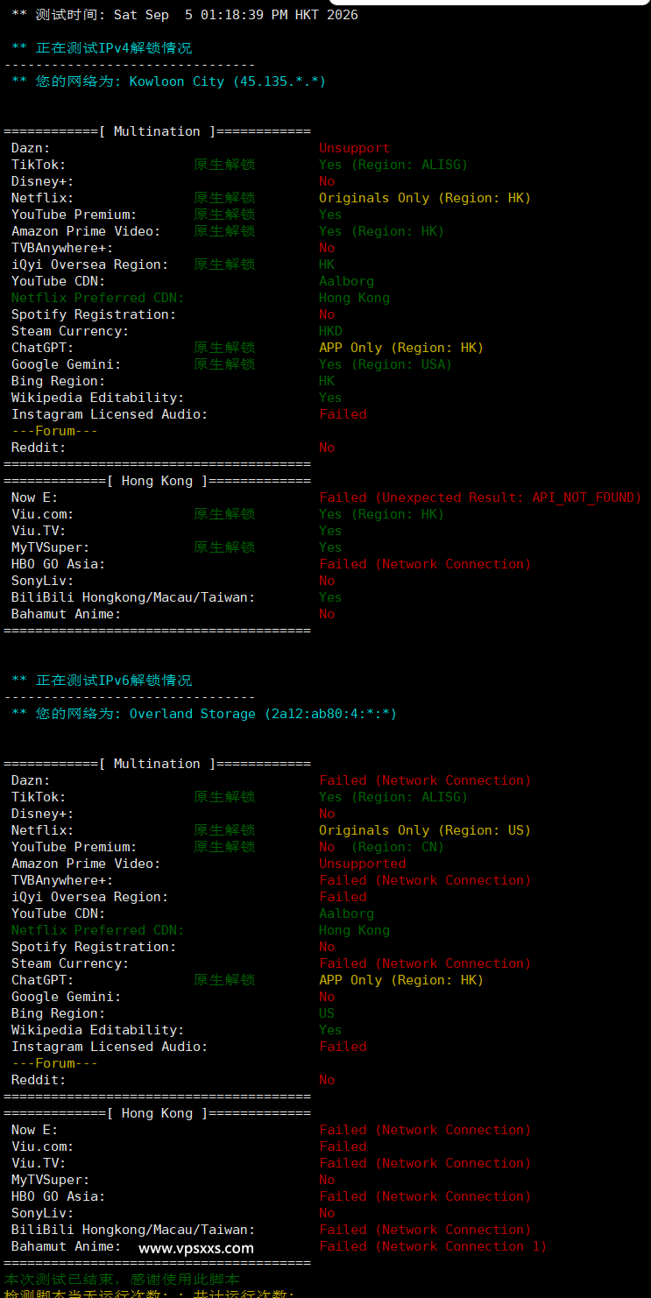Select Google Gemini's Yes (Region: USA) result
Viewport: 651px width, 1298px height.
coord(386,364)
